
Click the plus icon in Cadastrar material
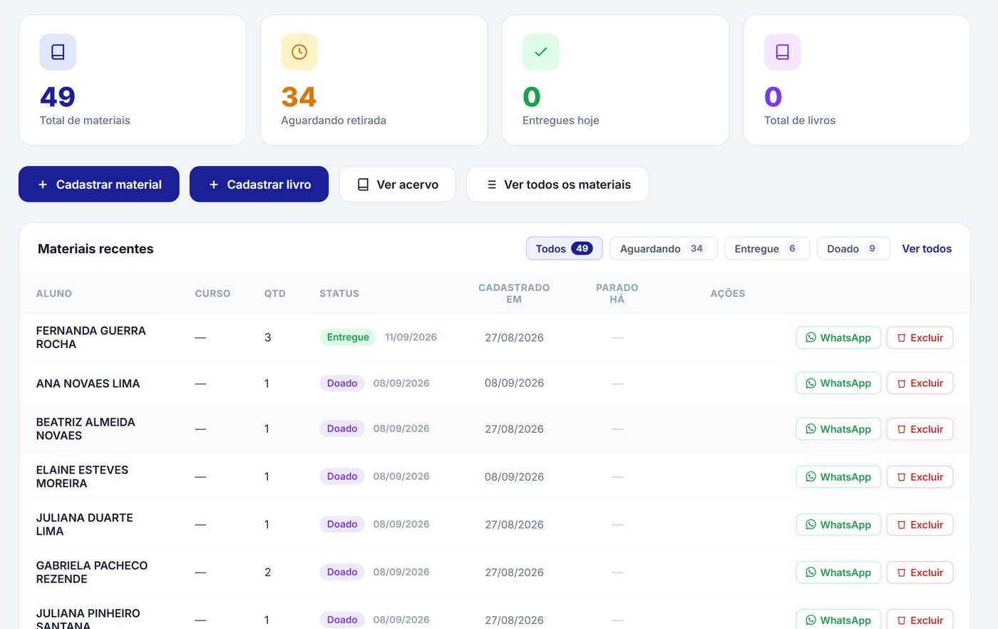43,185
